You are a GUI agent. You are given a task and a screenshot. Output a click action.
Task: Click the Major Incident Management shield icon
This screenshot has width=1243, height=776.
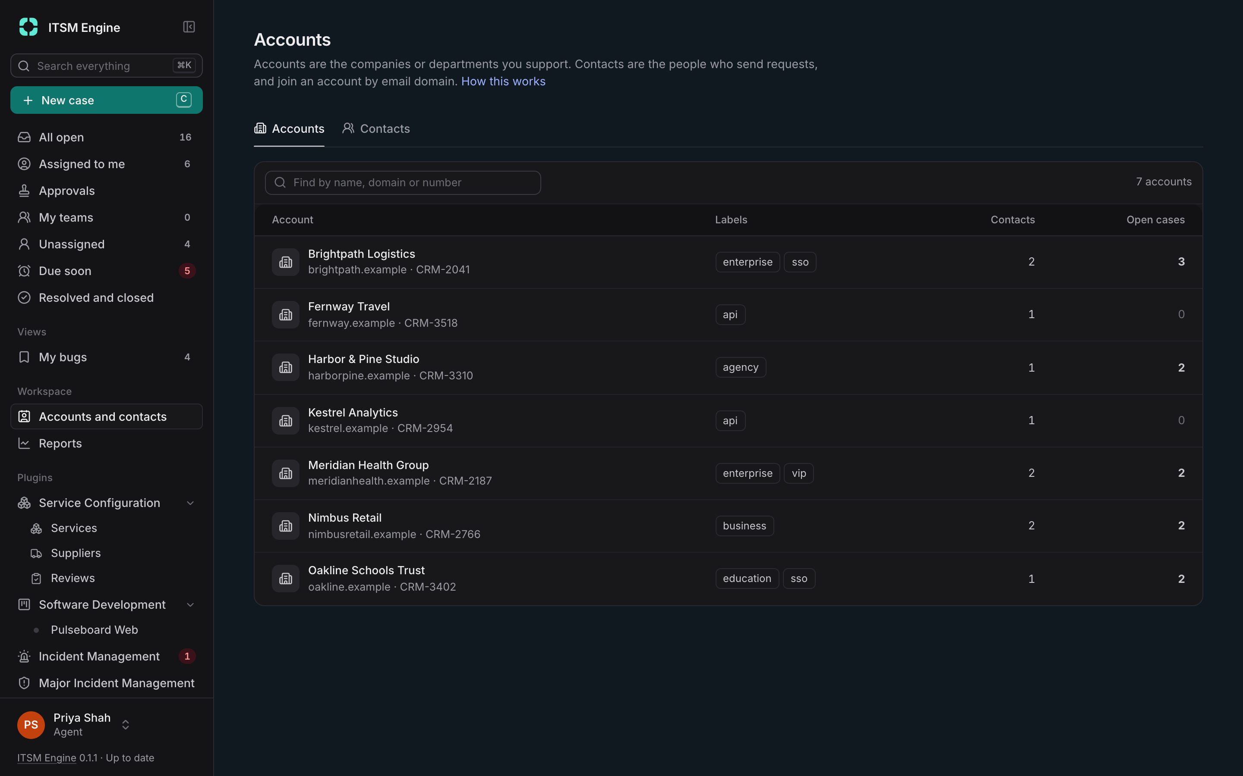[24, 682]
